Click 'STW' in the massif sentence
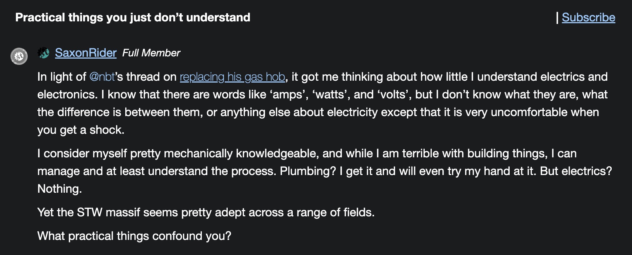The height and width of the screenshot is (255, 632). pos(89,212)
